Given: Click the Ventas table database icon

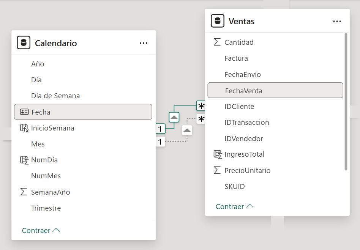Looking at the screenshot, I should (217, 21).
